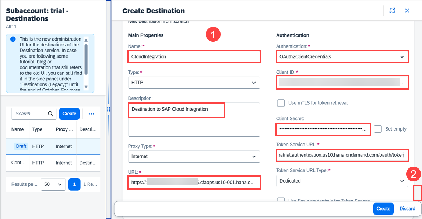Open the Type HTTP dropdown
This screenshot has width=422, height=219.
point(194,83)
